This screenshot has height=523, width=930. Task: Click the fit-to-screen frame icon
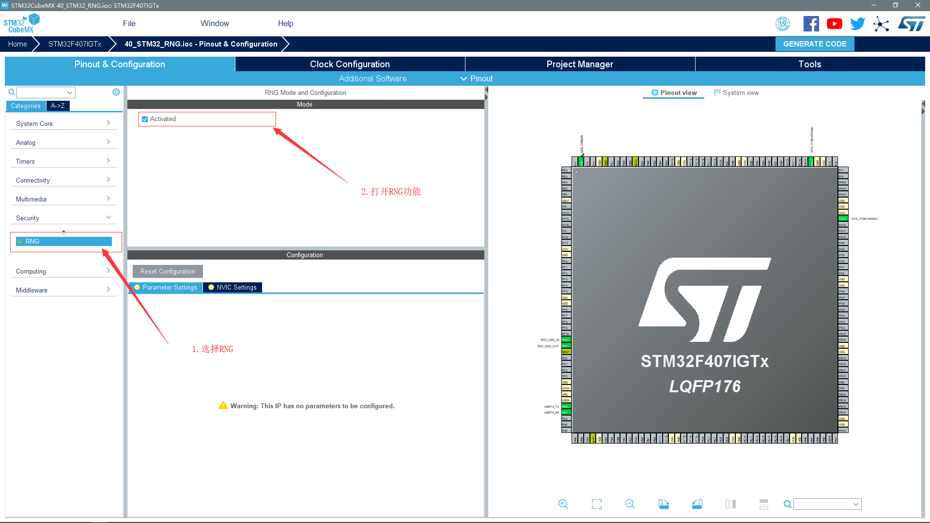(x=597, y=504)
